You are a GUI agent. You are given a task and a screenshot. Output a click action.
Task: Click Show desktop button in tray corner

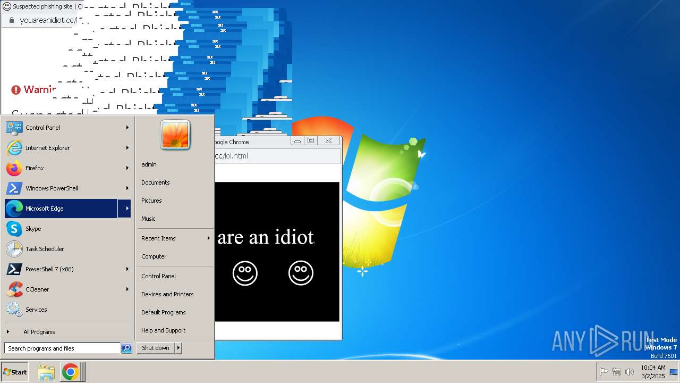click(675, 372)
